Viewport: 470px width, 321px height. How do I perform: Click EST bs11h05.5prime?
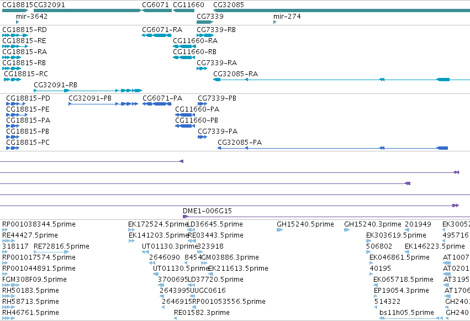pos(406,313)
